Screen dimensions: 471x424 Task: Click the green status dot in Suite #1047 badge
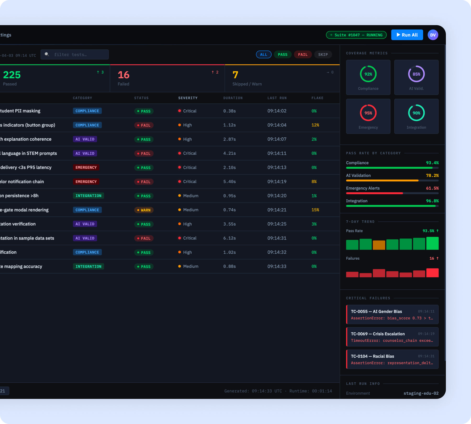pyautogui.click(x=331, y=35)
